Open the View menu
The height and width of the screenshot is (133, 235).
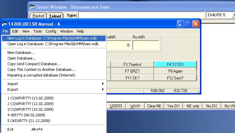tap(26, 31)
